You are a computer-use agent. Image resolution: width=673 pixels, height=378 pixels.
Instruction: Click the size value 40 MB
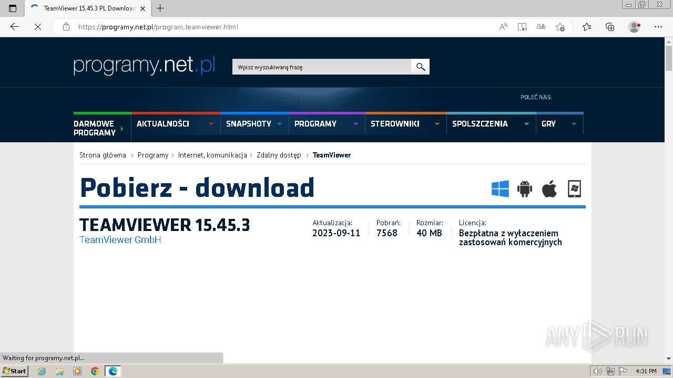coord(429,233)
